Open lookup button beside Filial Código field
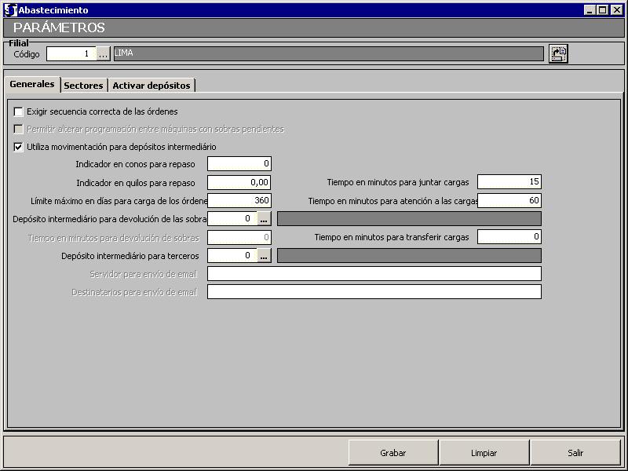This screenshot has width=628, height=471. [x=104, y=54]
